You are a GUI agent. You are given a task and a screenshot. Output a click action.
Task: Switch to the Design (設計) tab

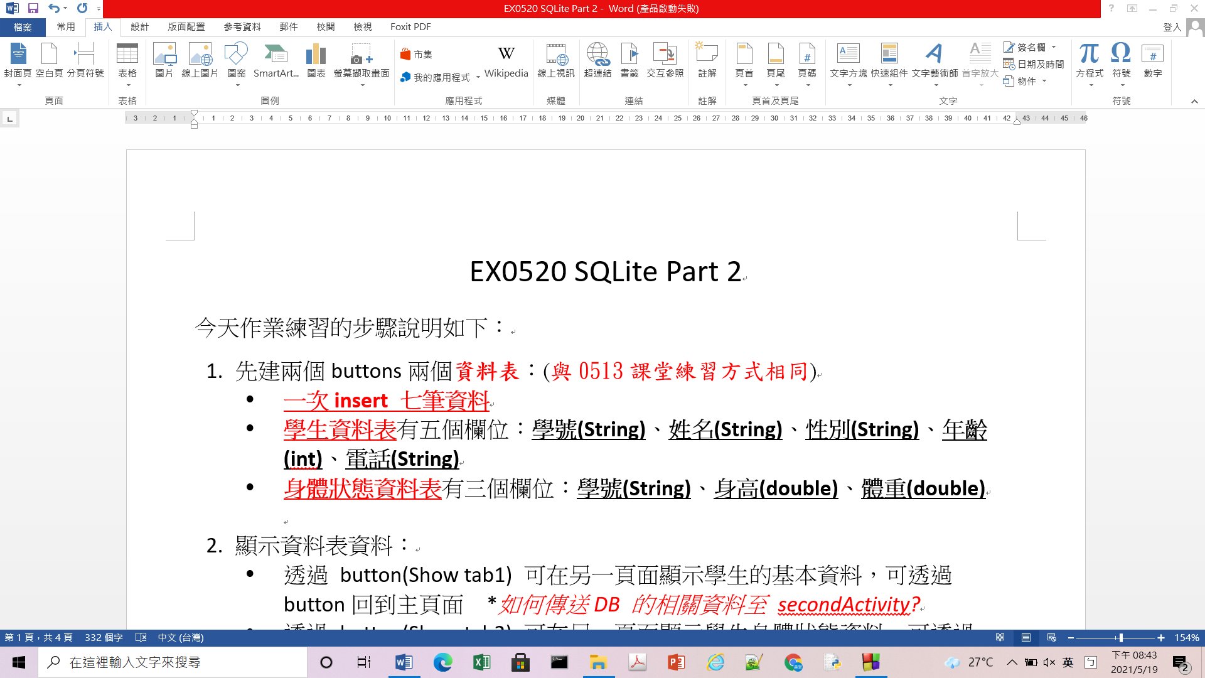click(x=140, y=27)
